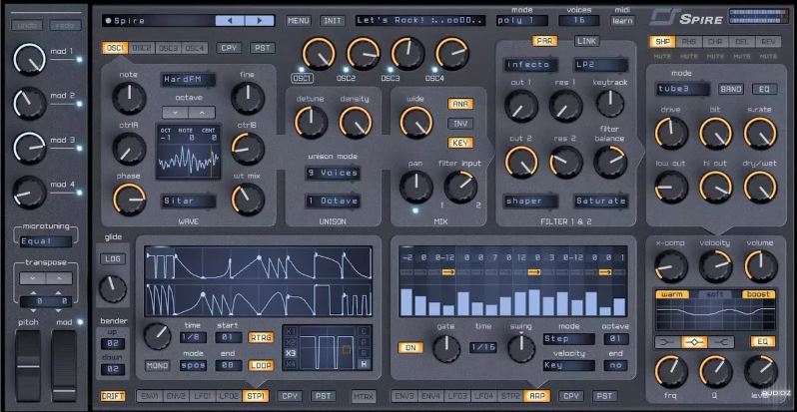Select the X3 multiplier in the stepper

(x=291, y=353)
